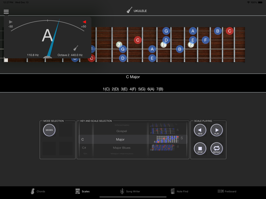Screen dimensions: 266x199
Task: Click the REW rewind control
Action: (x=200, y=130)
